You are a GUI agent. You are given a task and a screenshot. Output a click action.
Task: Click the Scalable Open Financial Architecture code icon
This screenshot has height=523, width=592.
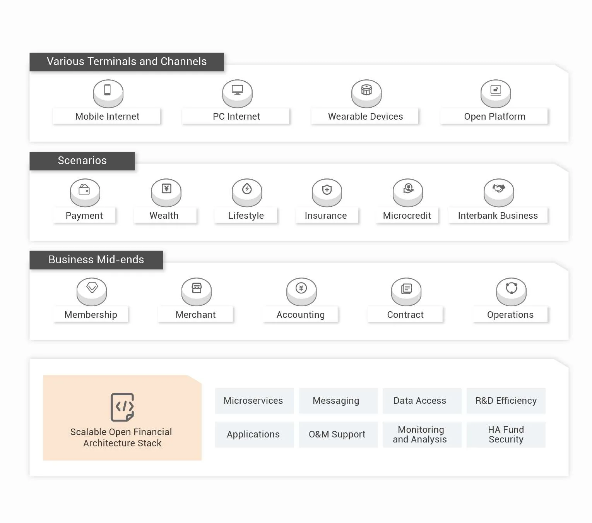(122, 407)
